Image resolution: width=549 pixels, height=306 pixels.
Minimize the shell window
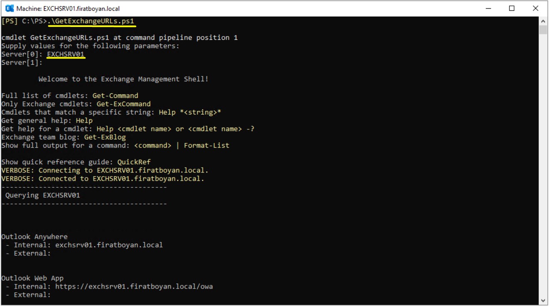pyautogui.click(x=488, y=8)
